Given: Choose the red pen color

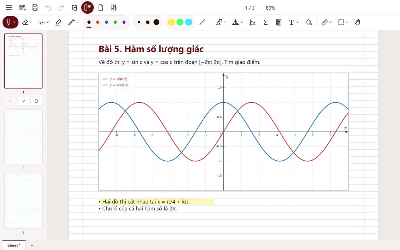Looking at the screenshot, I should tap(98, 22).
